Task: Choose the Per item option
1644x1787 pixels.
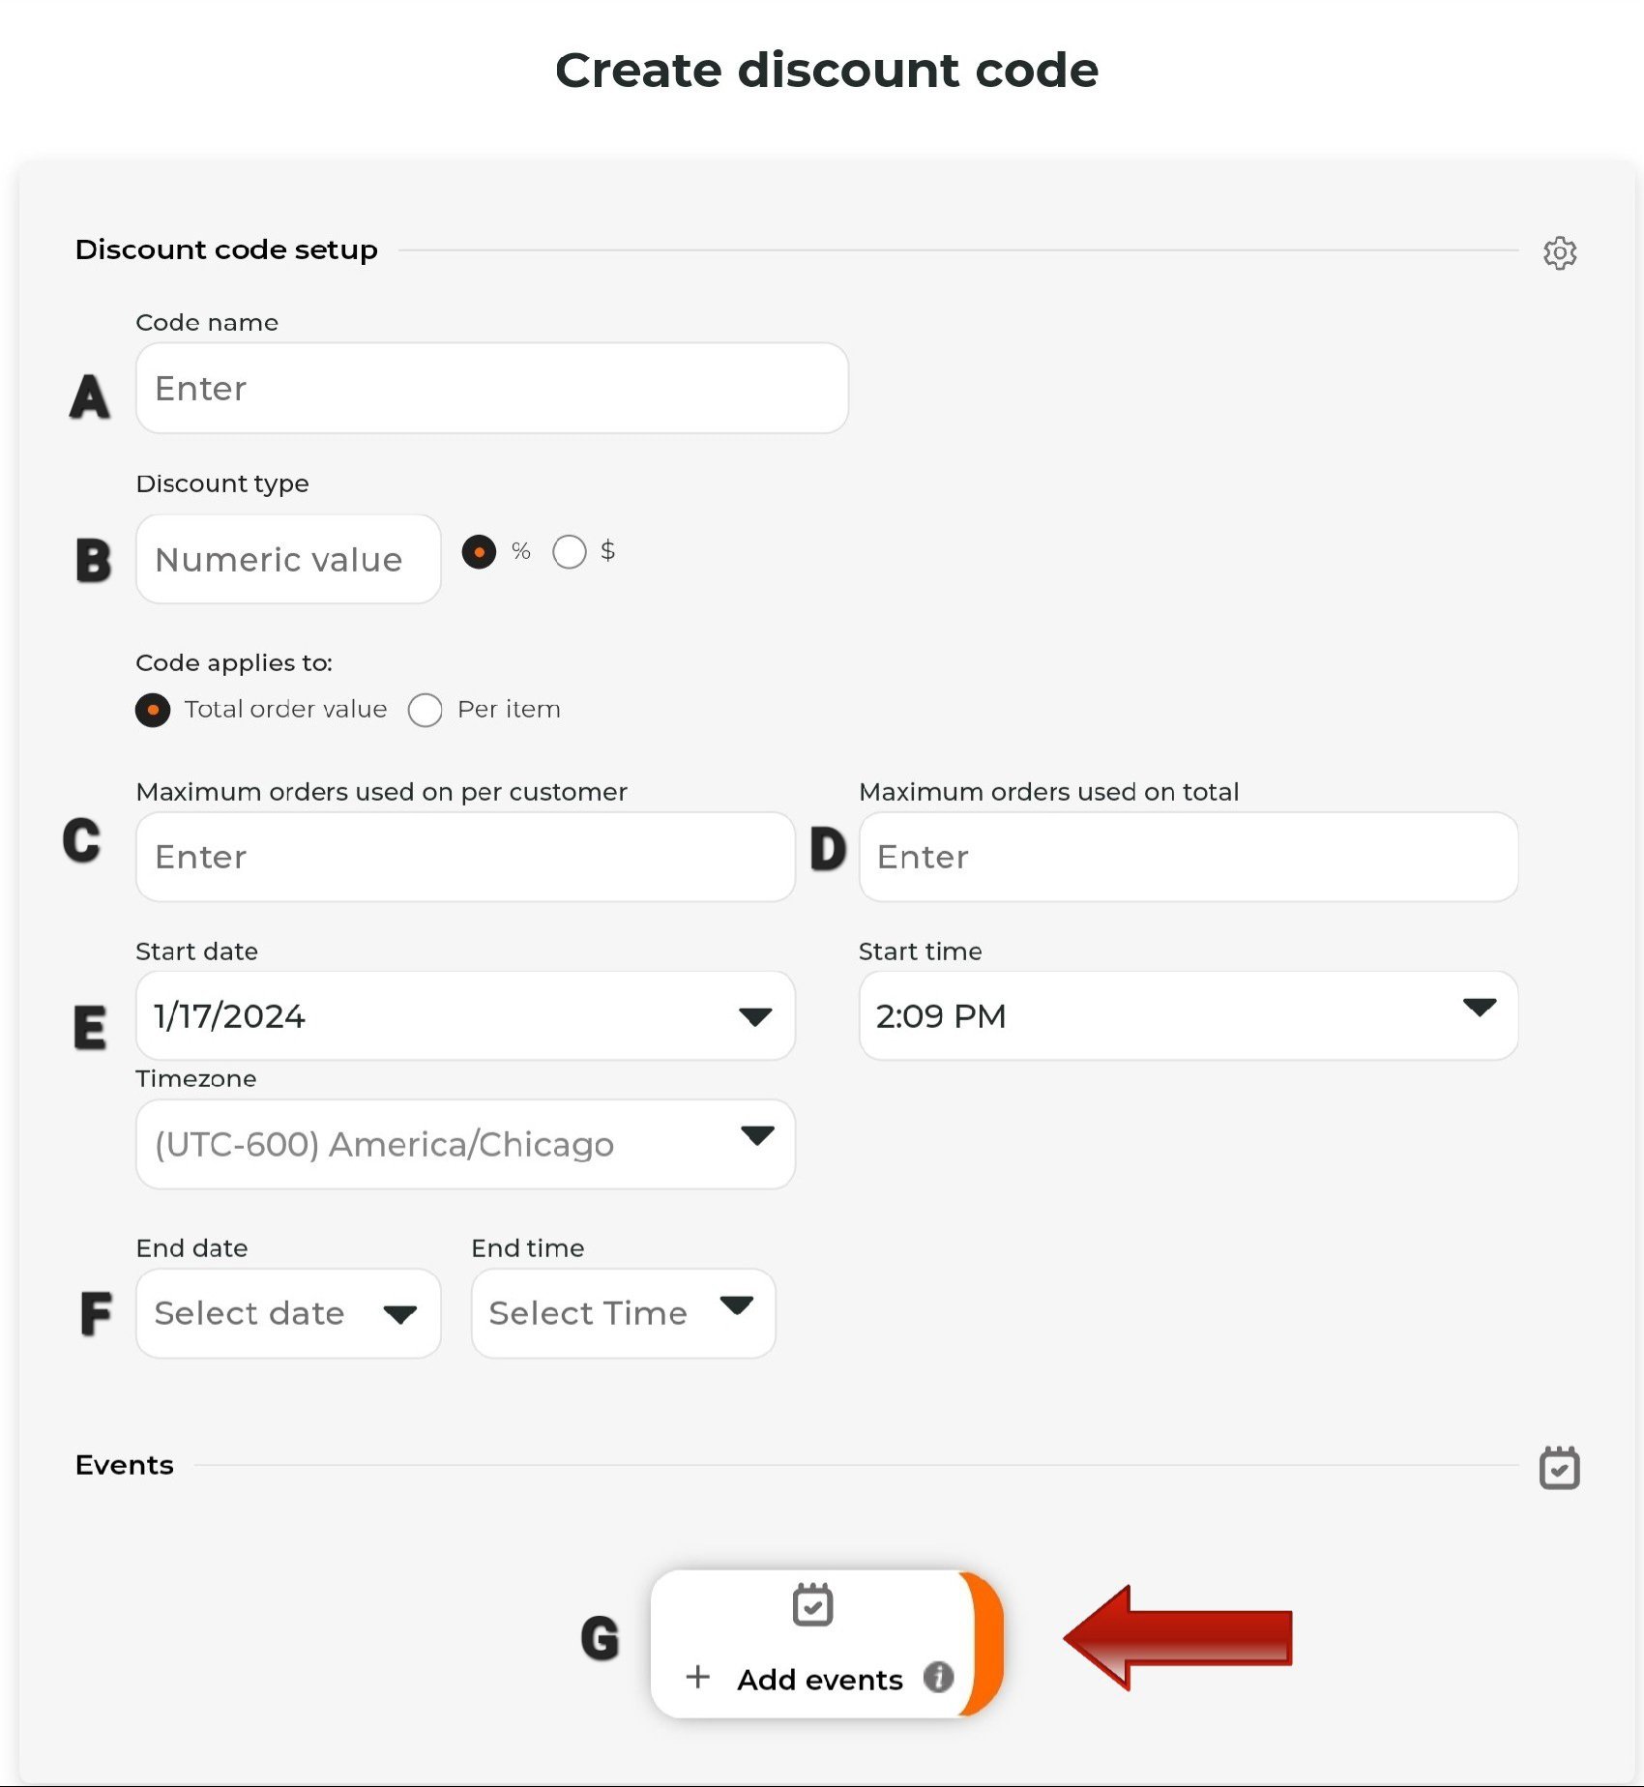Action: coord(426,709)
